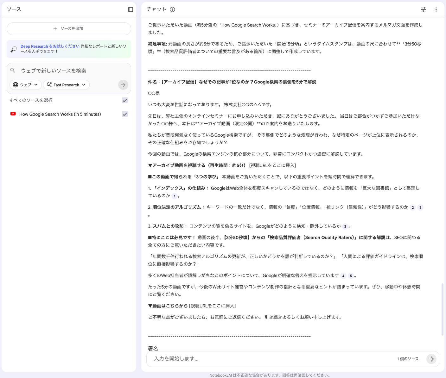Open the three-dot overflow menu
The height and width of the screenshot is (378, 446).
[436, 9]
